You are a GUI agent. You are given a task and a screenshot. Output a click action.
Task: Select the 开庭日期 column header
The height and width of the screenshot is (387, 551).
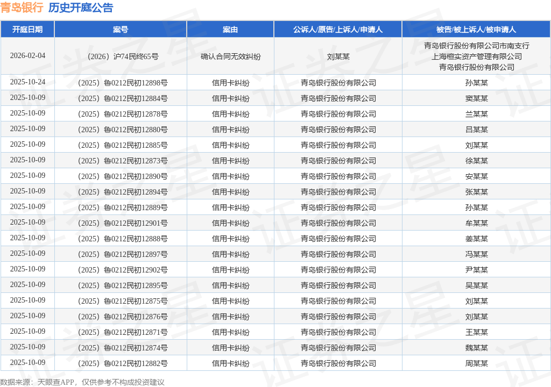click(27, 30)
